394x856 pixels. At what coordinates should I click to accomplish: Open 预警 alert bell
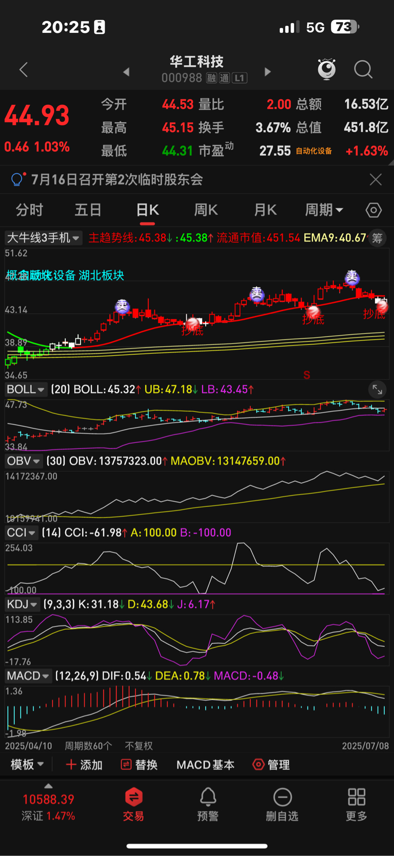click(x=208, y=805)
